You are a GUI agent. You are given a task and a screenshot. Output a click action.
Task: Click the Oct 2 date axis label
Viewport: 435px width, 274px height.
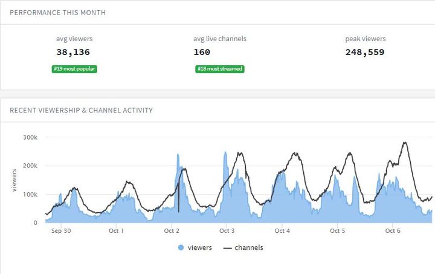pyautogui.click(x=172, y=230)
